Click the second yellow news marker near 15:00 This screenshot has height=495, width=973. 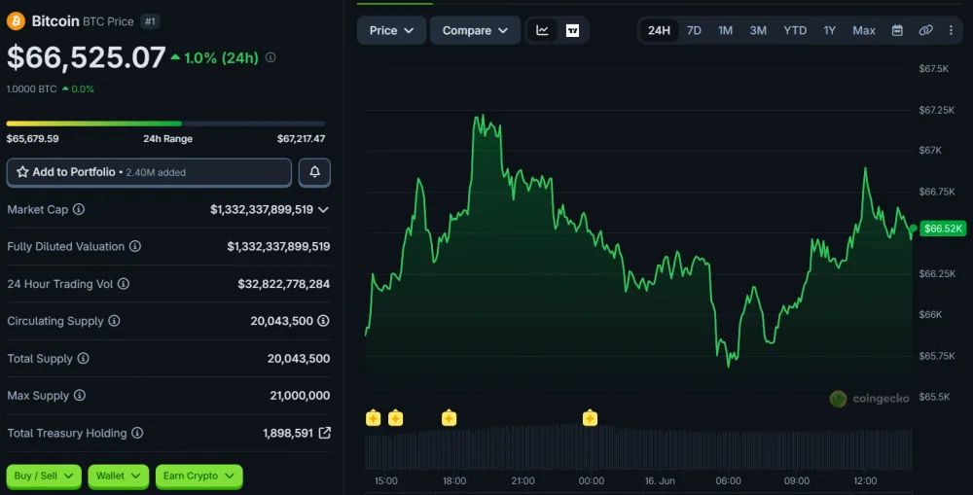[x=395, y=418]
